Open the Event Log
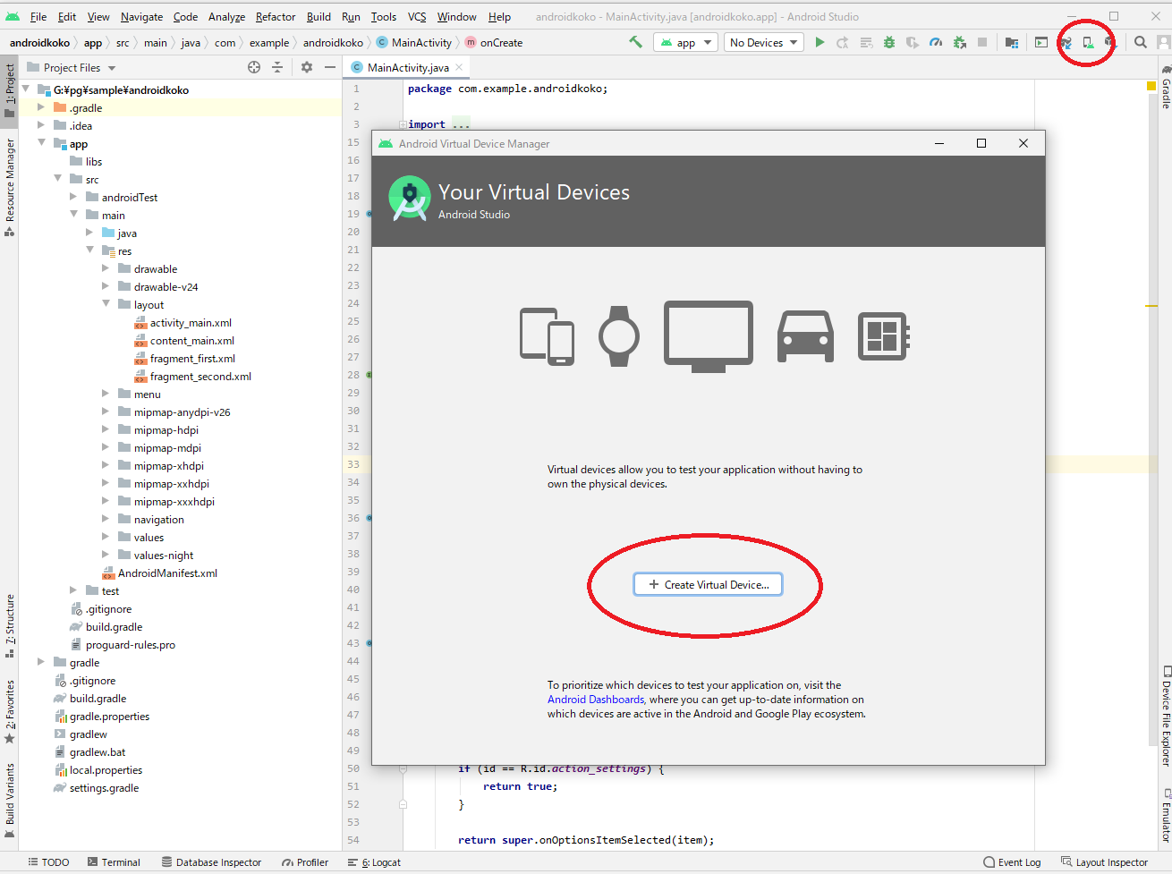The height and width of the screenshot is (874, 1172). tap(1012, 862)
